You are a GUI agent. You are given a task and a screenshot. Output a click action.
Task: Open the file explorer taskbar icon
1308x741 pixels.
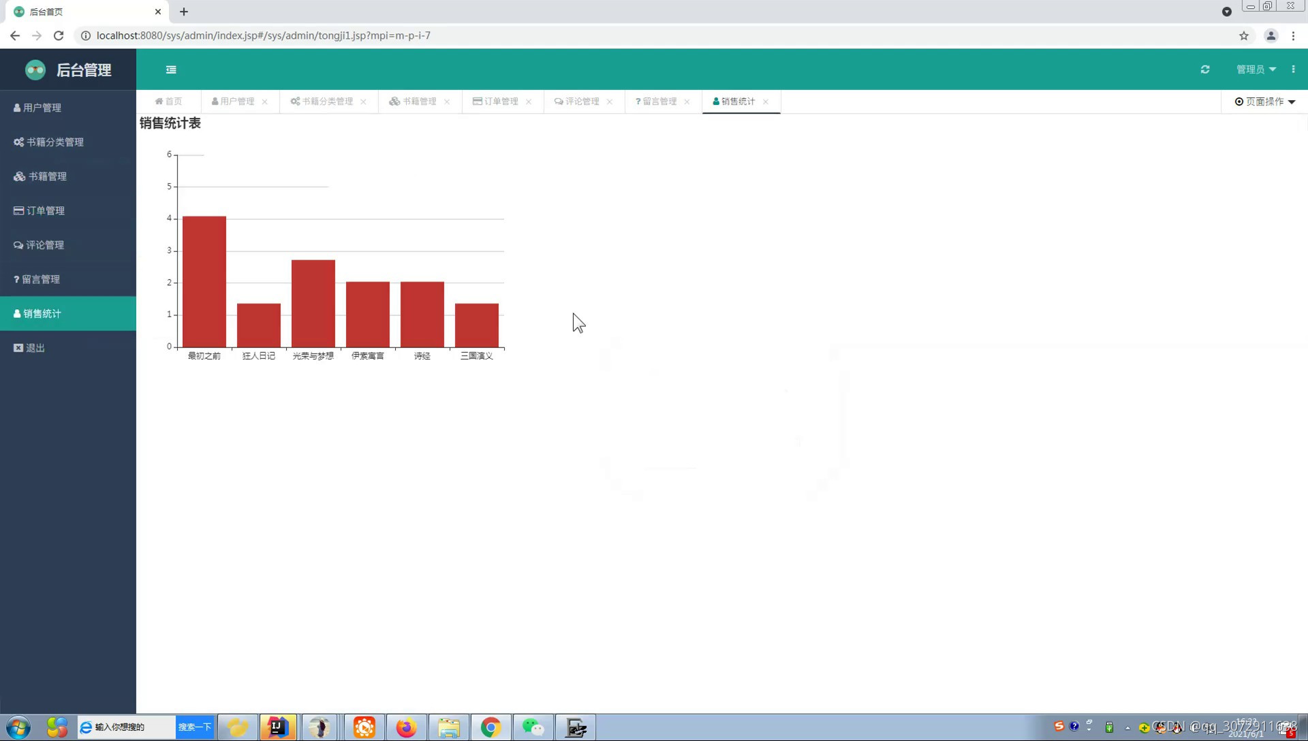tap(449, 727)
